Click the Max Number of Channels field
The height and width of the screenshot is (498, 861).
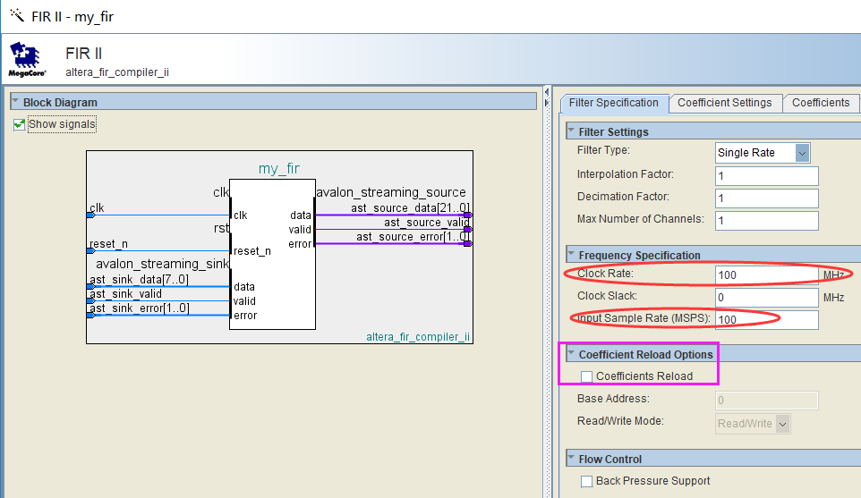pyautogui.click(x=766, y=221)
